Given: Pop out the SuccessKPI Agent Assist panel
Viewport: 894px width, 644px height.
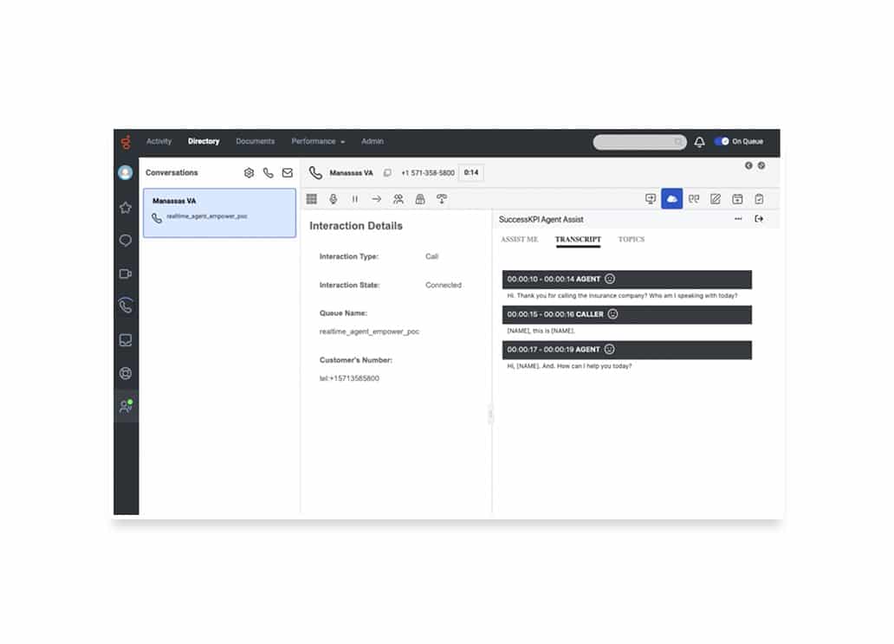Looking at the screenshot, I should click(759, 219).
